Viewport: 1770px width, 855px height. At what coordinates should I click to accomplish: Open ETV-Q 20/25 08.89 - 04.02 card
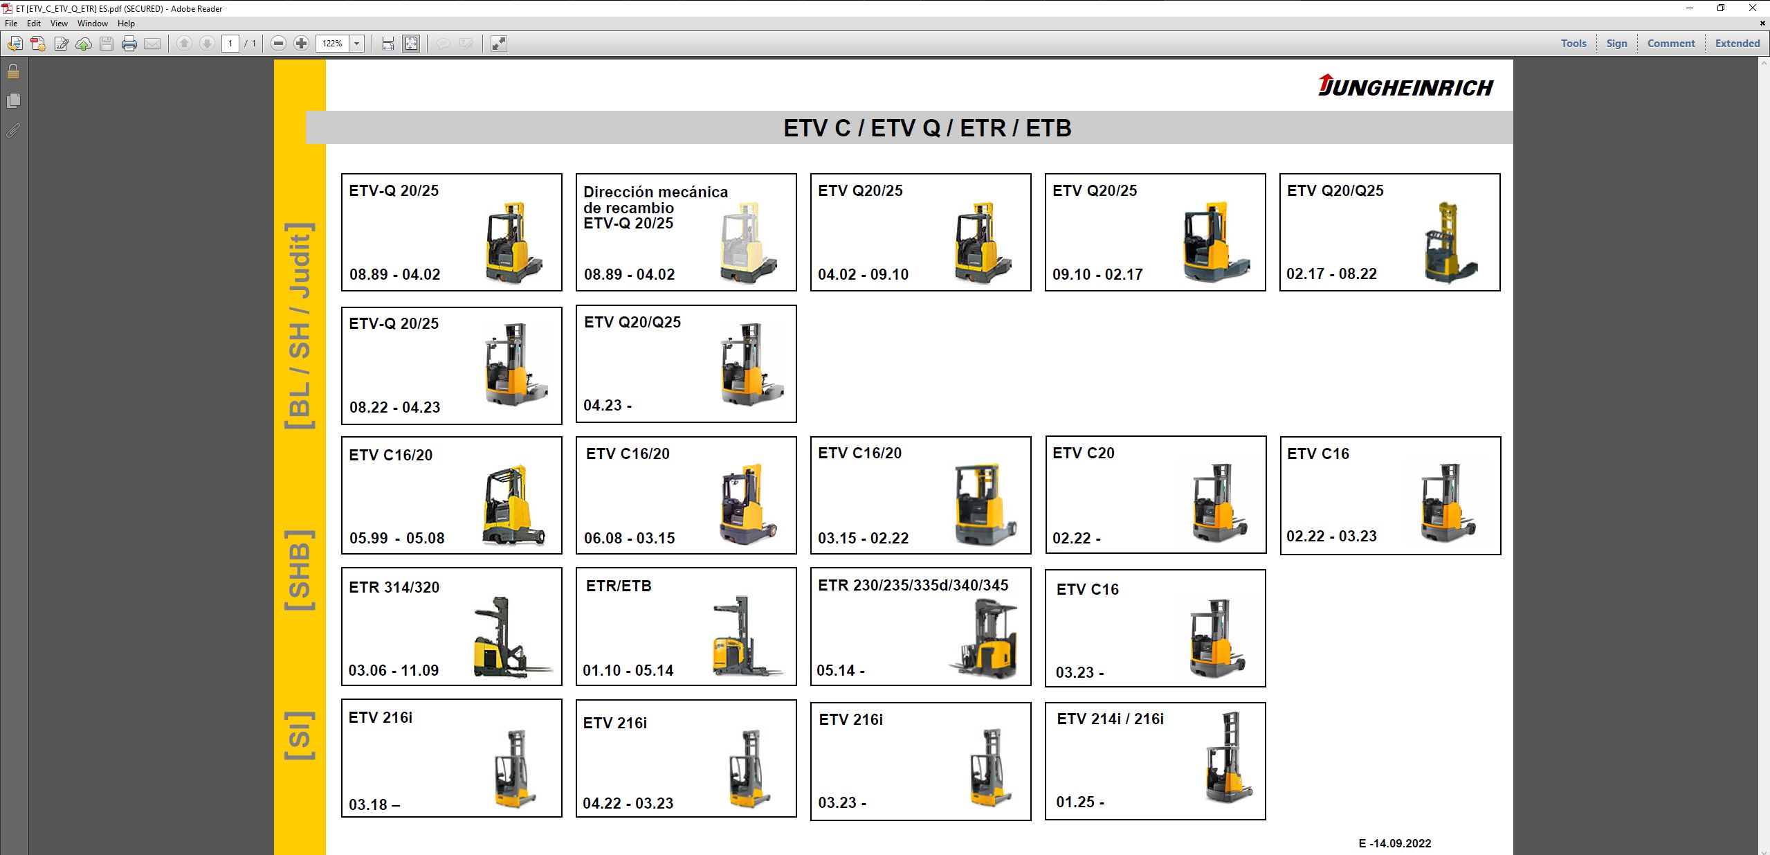click(452, 232)
